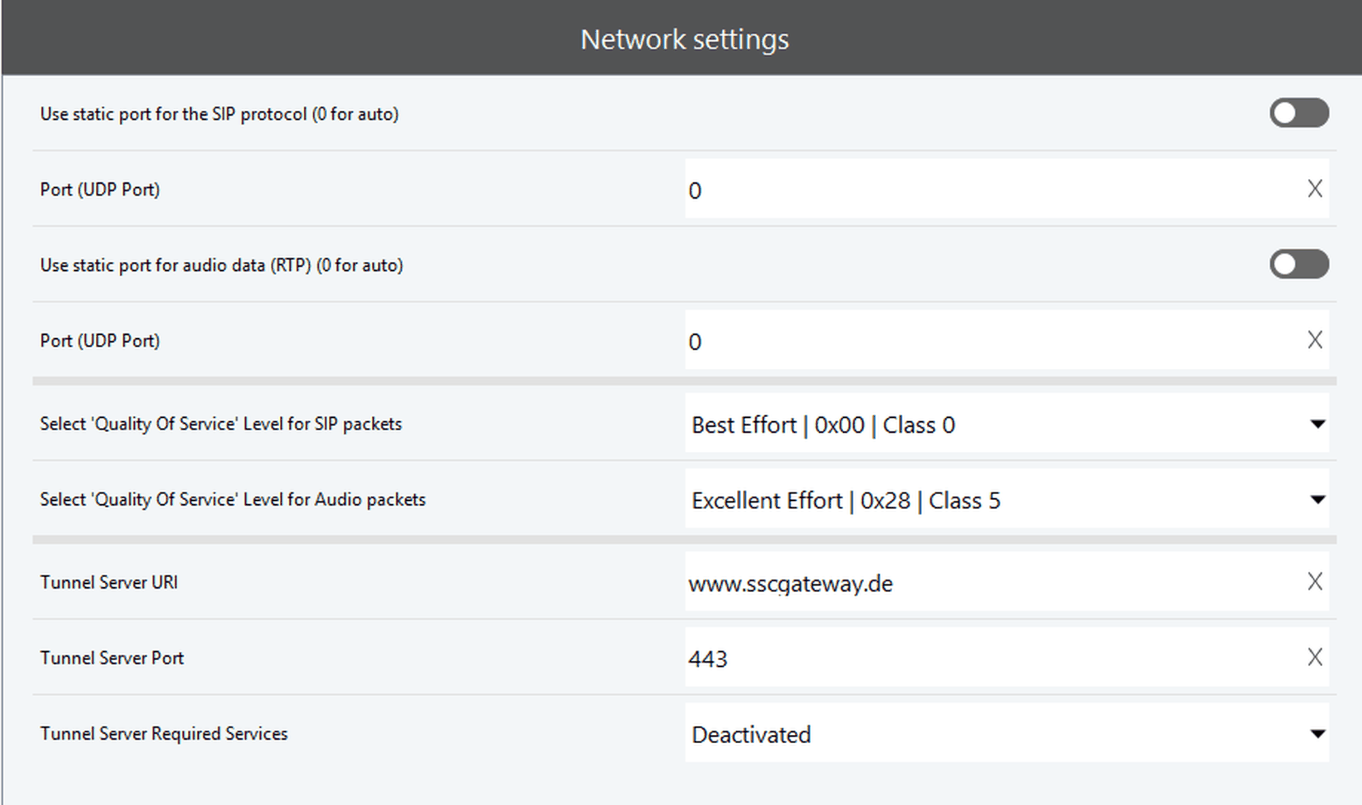1362x805 pixels.
Task: Click the 'Tunnel Server Required Services' label
Action: coord(163,734)
